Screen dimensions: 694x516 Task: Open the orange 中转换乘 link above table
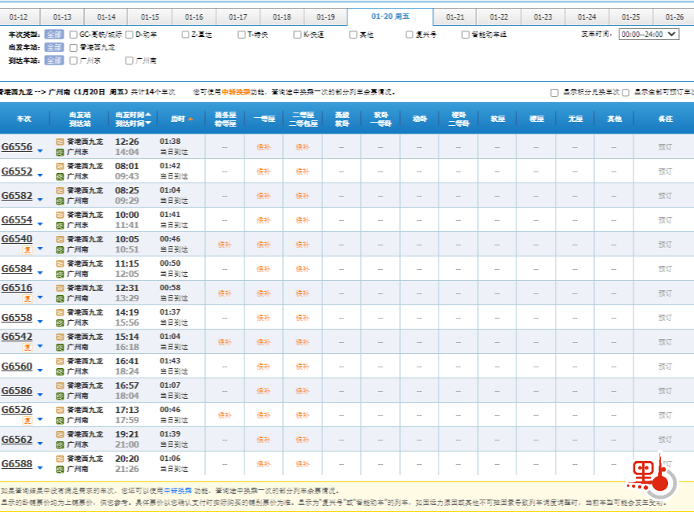tap(236, 92)
